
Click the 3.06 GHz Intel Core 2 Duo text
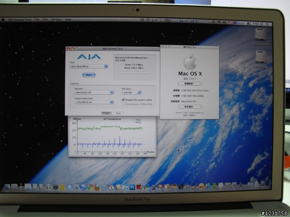[195, 90]
